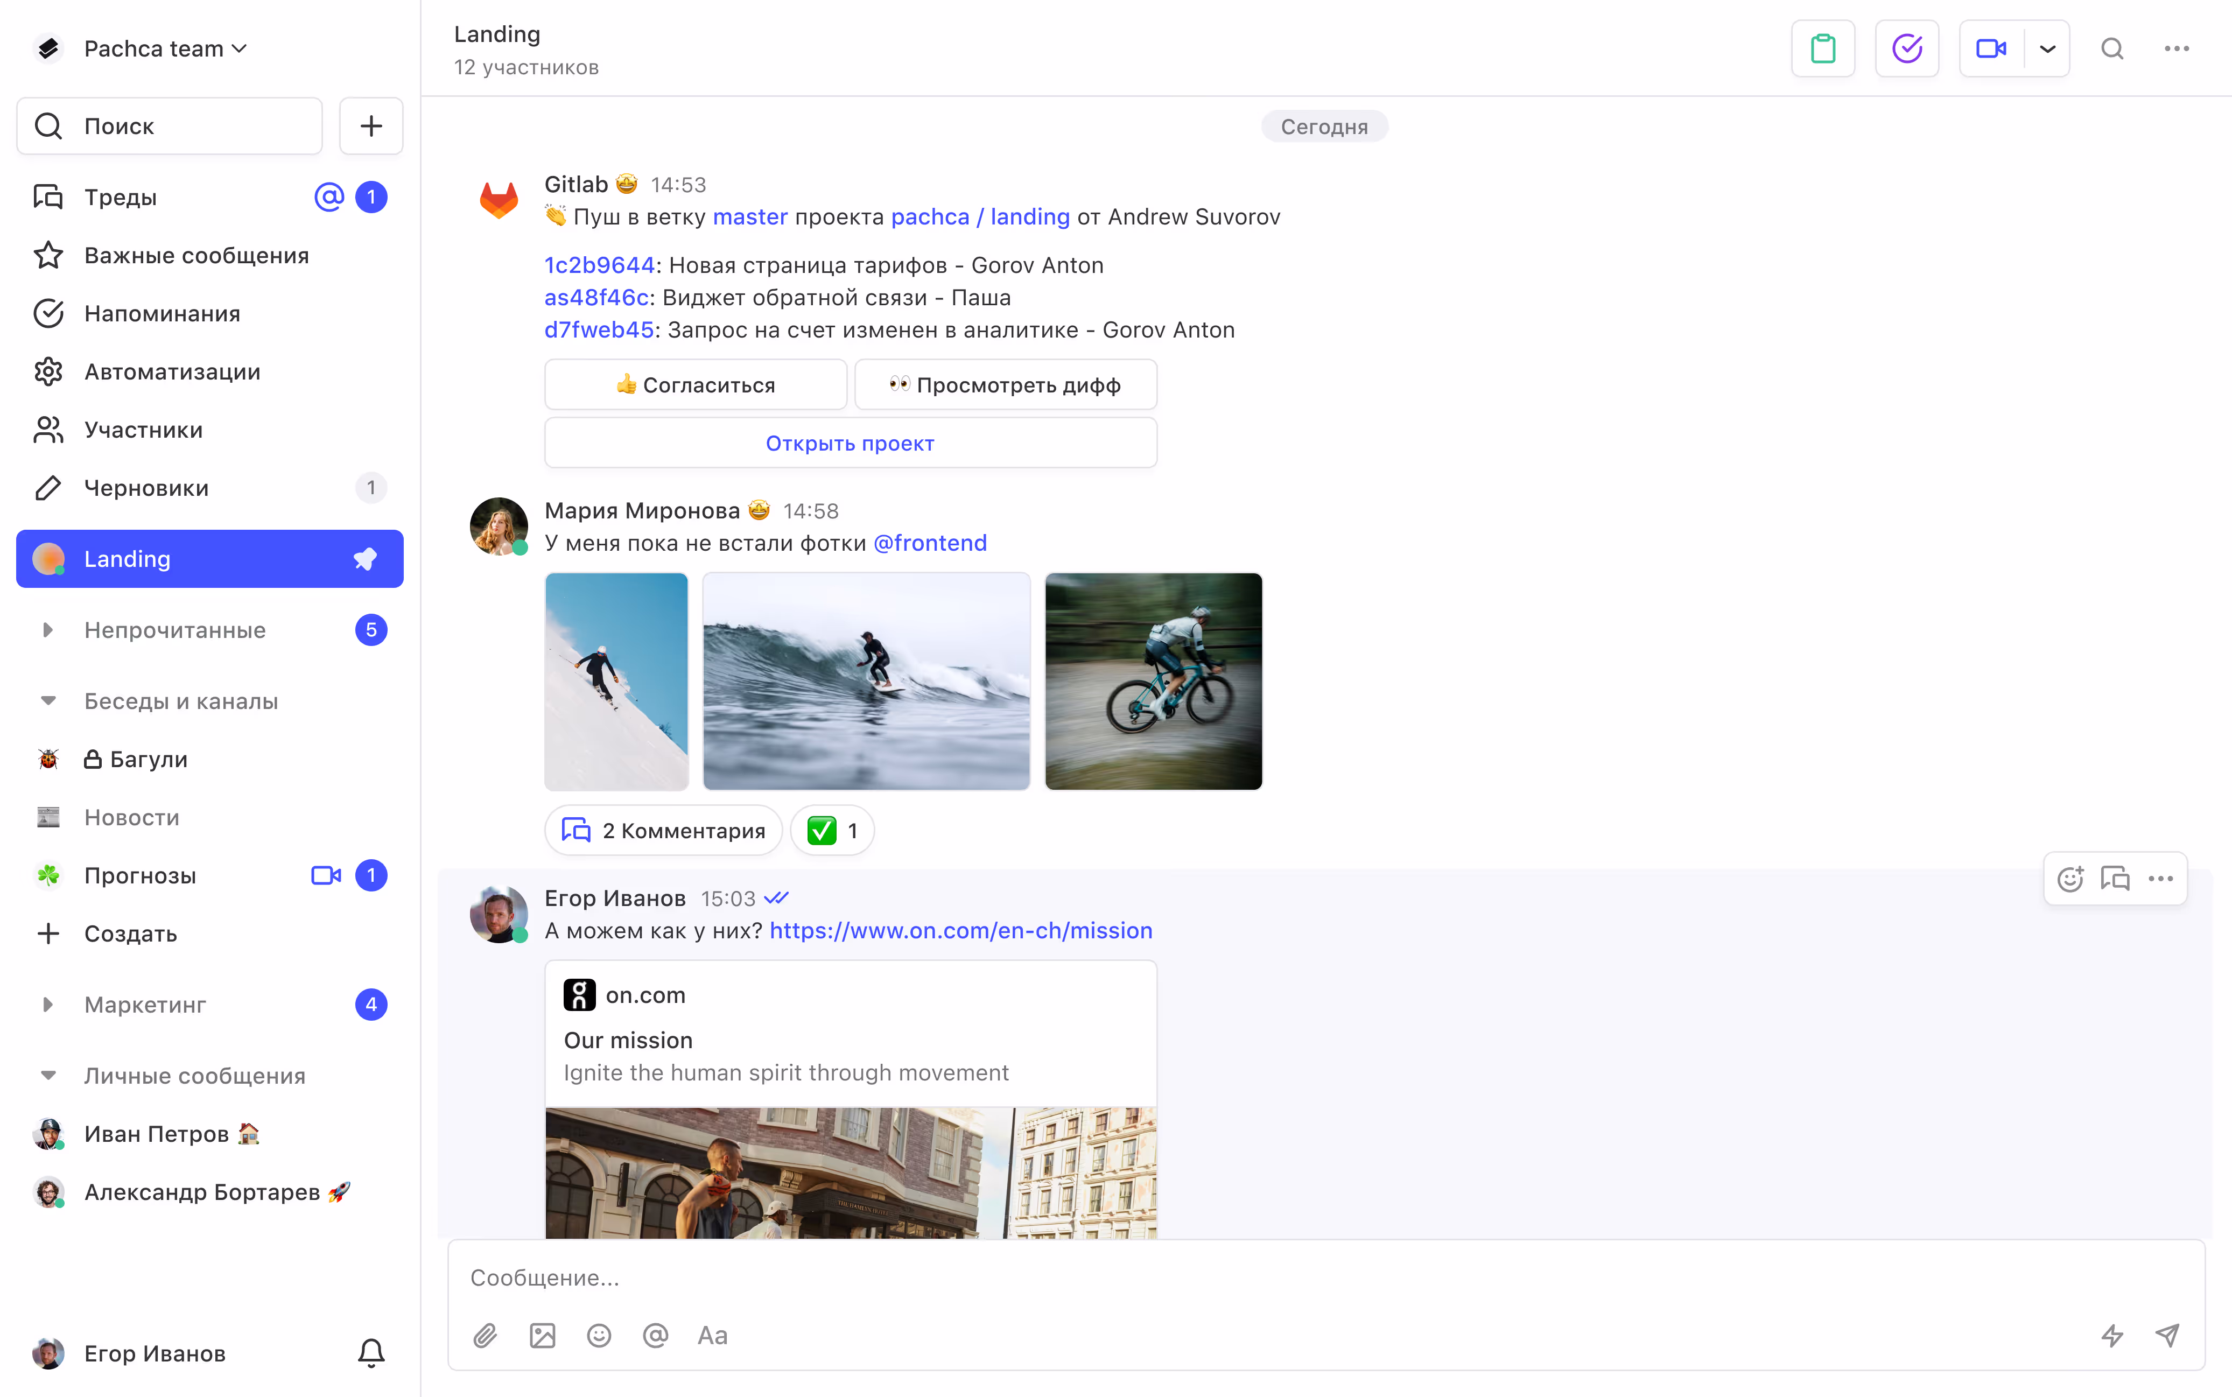Open the attach file paperclip icon
Image resolution: width=2232 pixels, height=1397 pixels.
pyautogui.click(x=485, y=1335)
